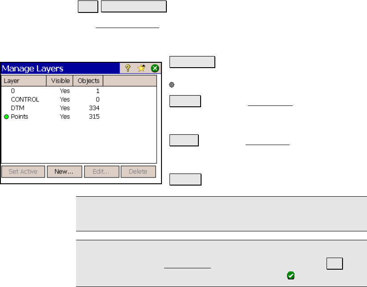
Task: Click the New... button
Action: pyautogui.click(x=65, y=172)
